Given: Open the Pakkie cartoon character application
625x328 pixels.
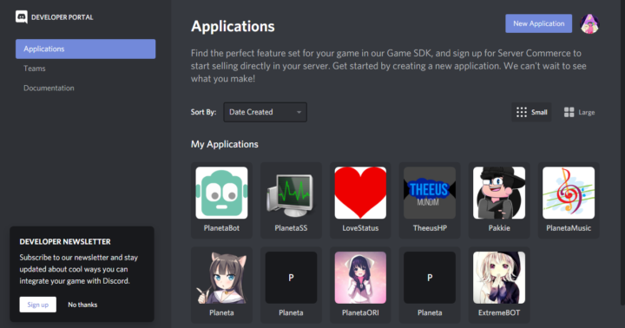Looking at the screenshot, I should coord(499,193).
